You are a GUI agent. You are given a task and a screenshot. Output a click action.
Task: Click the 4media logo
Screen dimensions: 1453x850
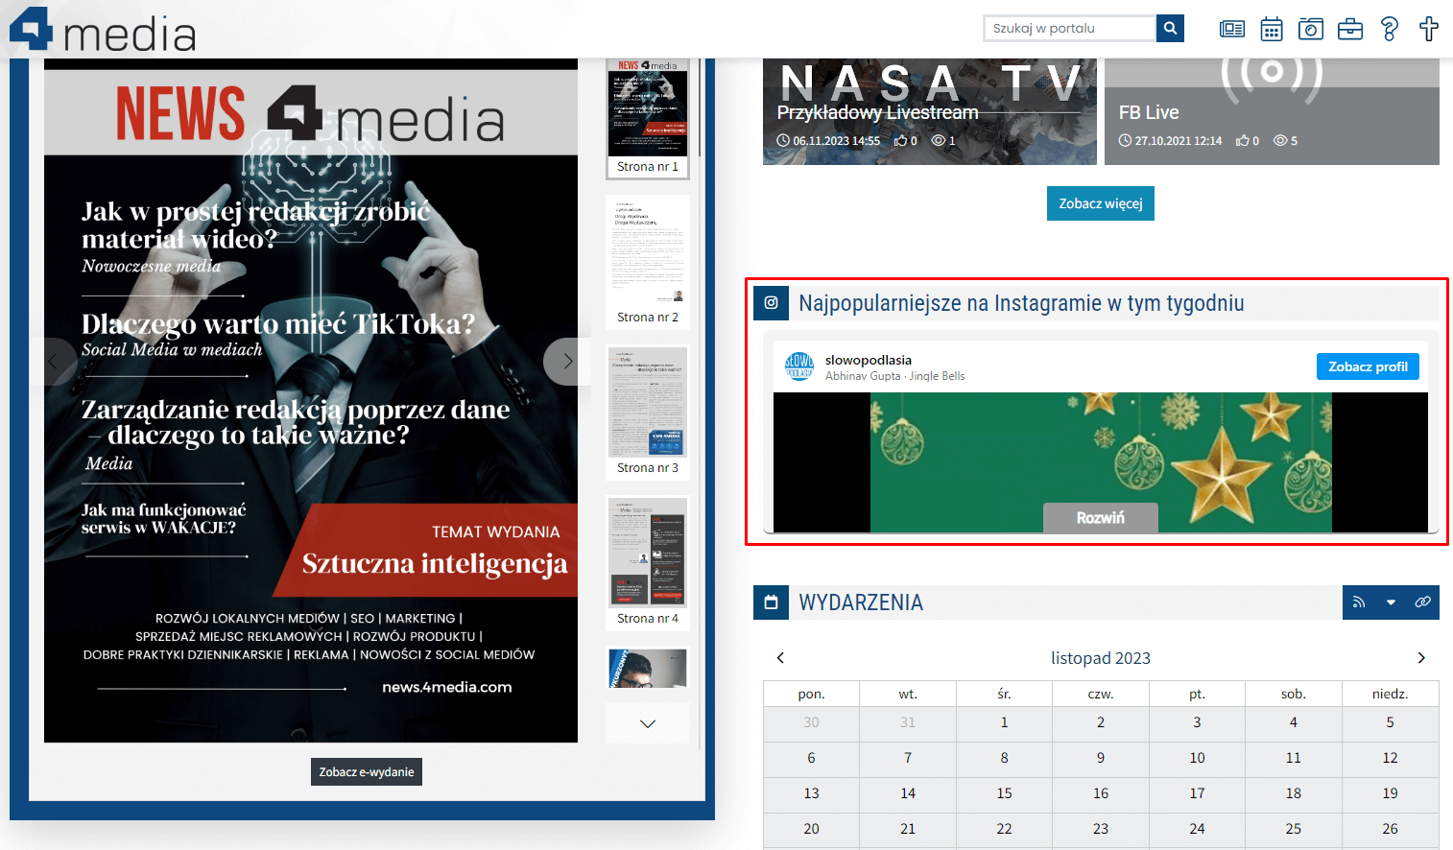coord(102,29)
